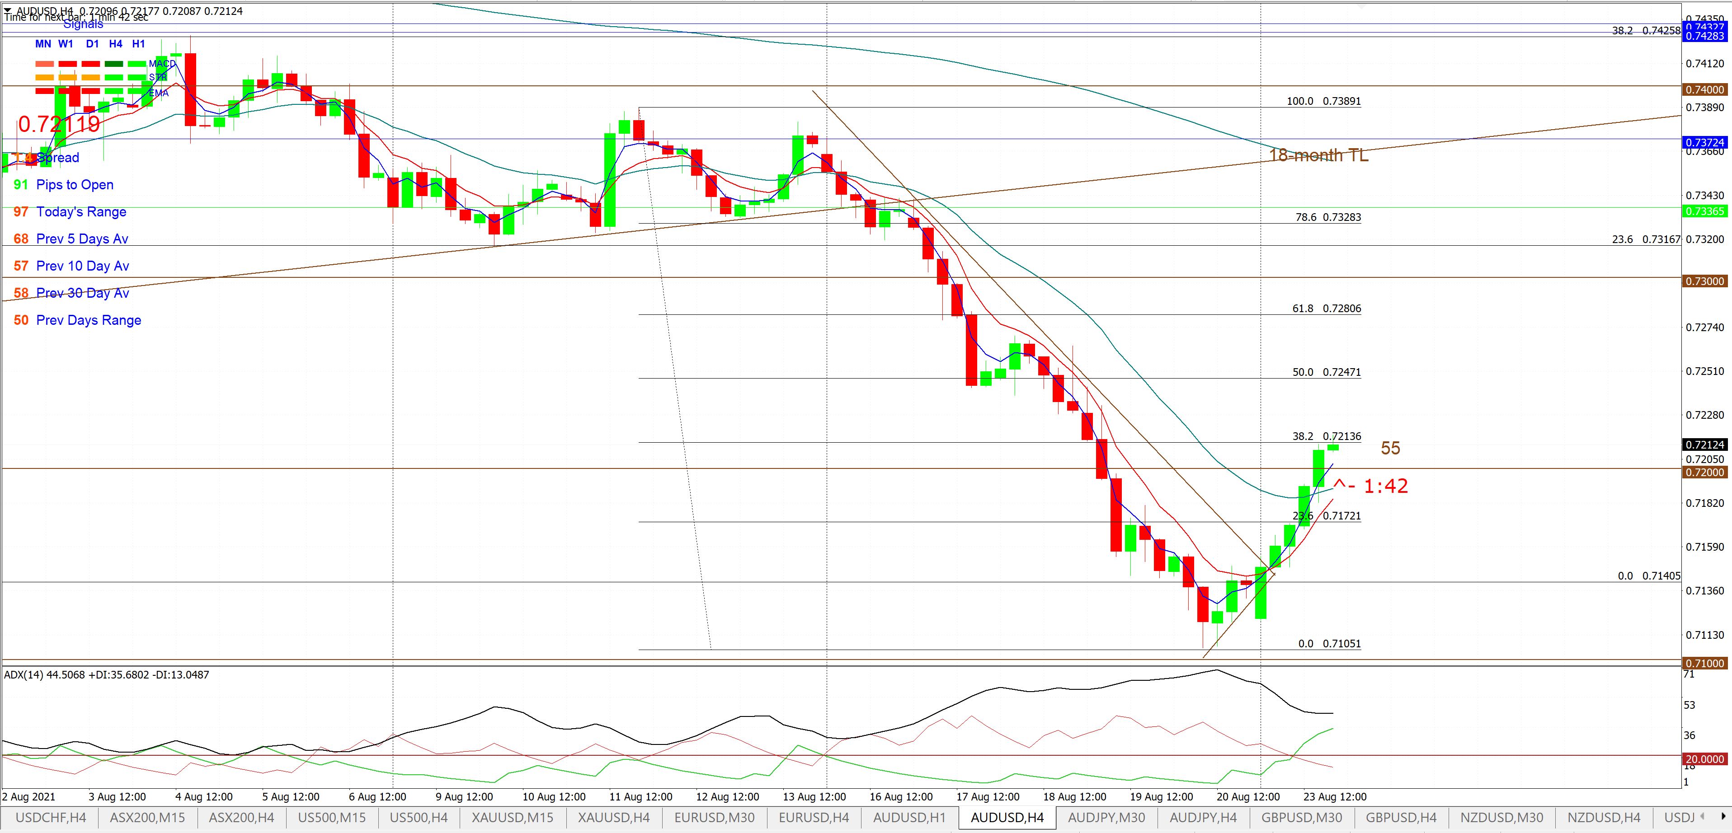
Task: Open the AUDJPY,M30 chart tab
Action: (x=1106, y=818)
